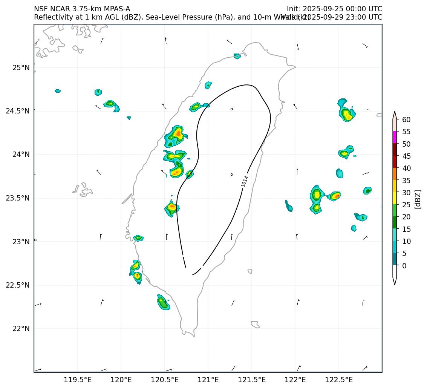
Task: Click the [dBZ] colorbar unit label
Action: point(418,199)
